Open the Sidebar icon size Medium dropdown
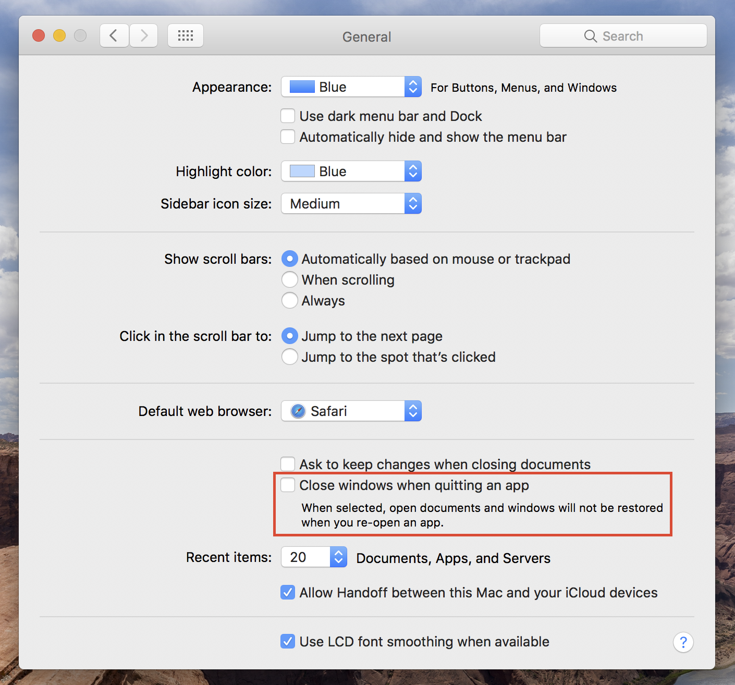The width and height of the screenshot is (735, 685). pyautogui.click(x=351, y=204)
